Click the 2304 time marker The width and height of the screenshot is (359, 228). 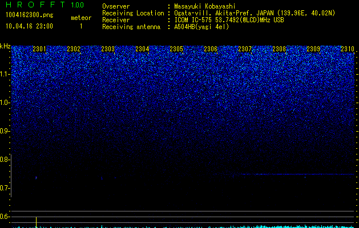pyautogui.click(x=142, y=49)
